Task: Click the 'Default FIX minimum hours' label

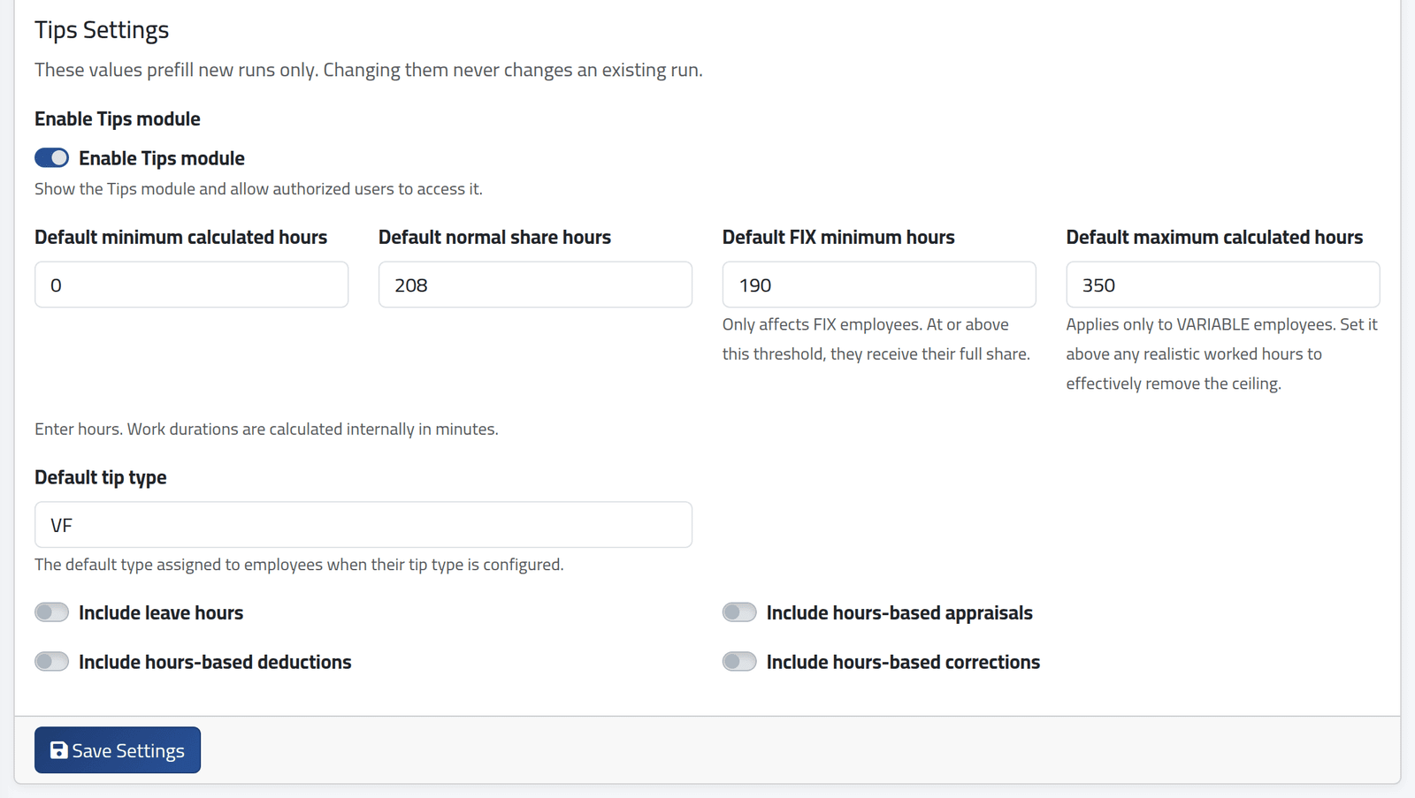Action: click(x=838, y=237)
